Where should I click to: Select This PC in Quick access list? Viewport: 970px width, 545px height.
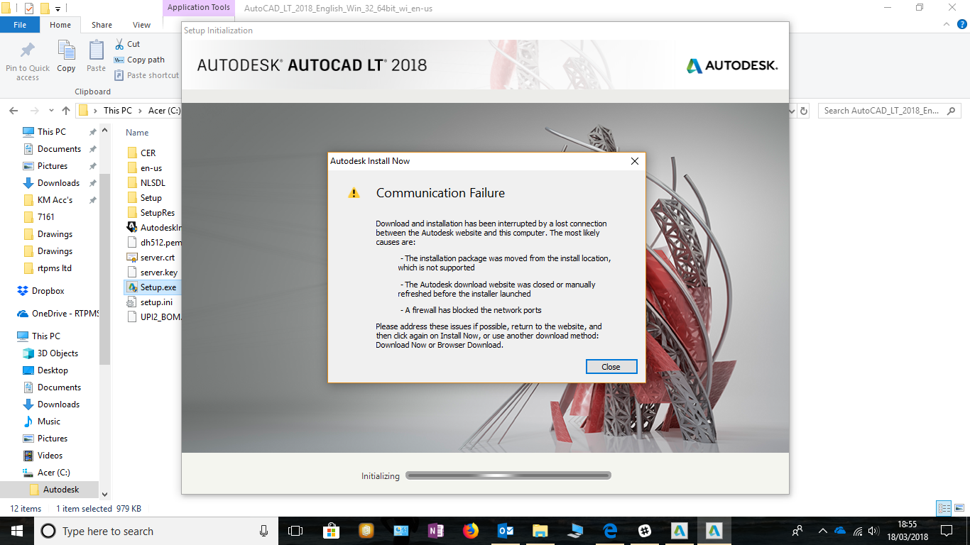(52, 132)
